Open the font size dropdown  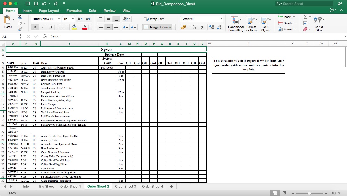73,19
